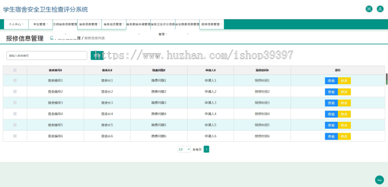
Task: Click the vertical scrollbar thumb
Action: click(387, 79)
